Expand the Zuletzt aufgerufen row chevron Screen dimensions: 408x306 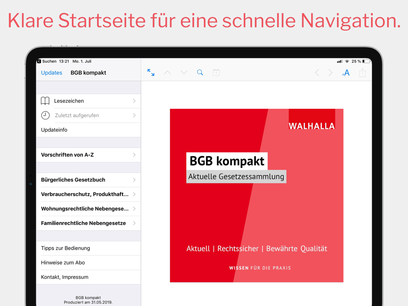134,115
